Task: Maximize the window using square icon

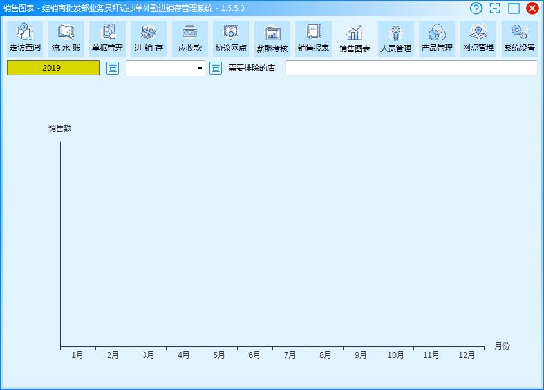Action: tap(514, 8)
